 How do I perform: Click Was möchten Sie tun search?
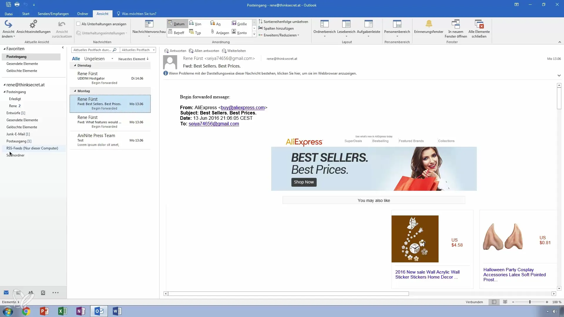point(137,14)
